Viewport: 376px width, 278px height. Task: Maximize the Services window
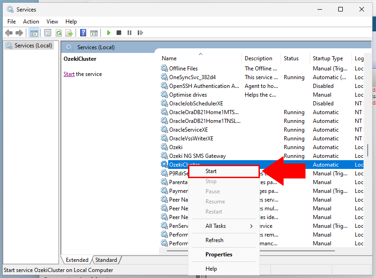click(340, 9)
